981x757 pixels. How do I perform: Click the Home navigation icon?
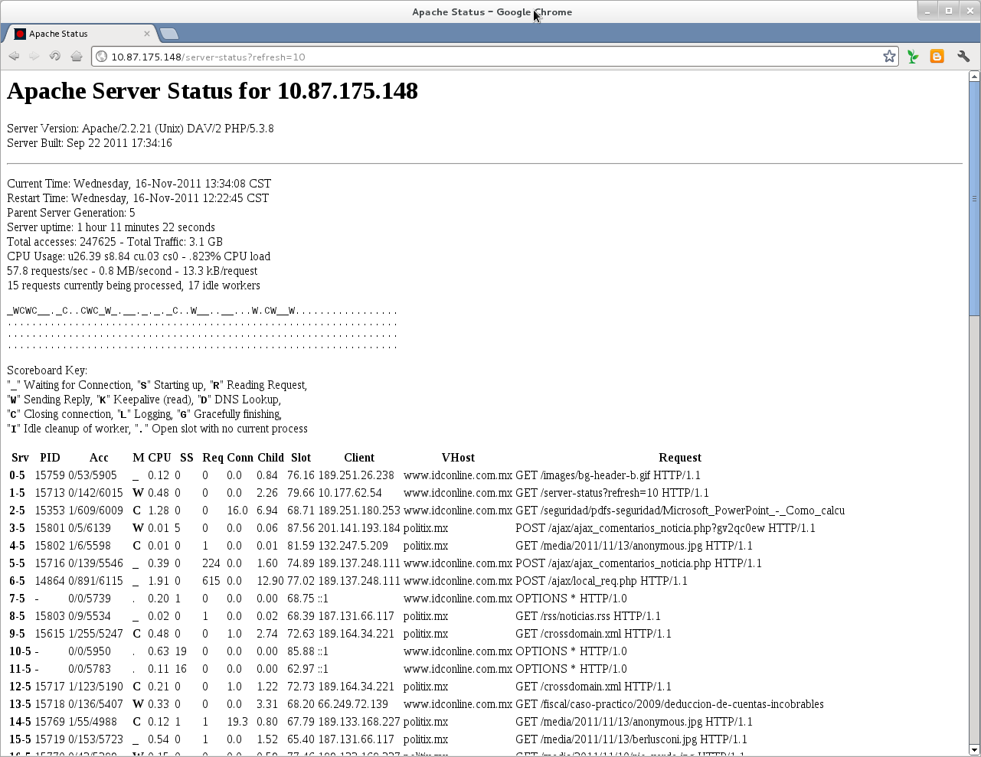[x=75, y=56]
